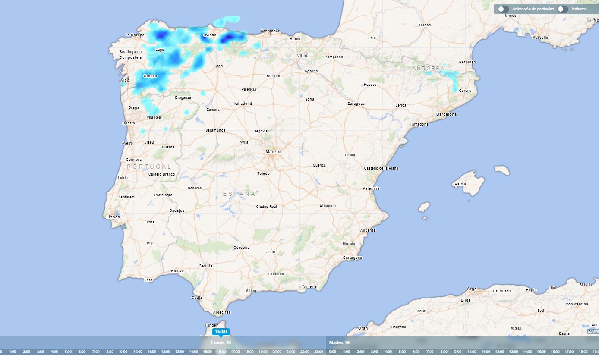Click Palma label on the Balearic island
Viewport: 599px width, 355px height.
point(460,185)
